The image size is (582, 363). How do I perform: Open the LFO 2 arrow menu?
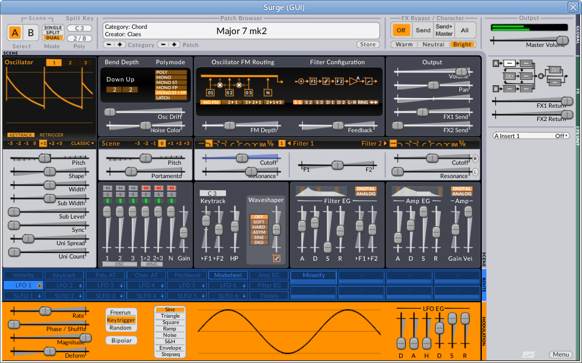(80, 285)
